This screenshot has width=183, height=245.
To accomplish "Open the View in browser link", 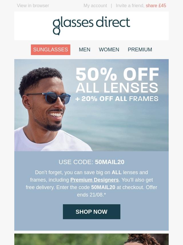I will click(x=33, y=6).
